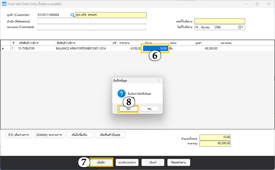Click the (Delete) ลบรายการ button
The width and height of the screenshot is (275, 170).
(49, 135)
